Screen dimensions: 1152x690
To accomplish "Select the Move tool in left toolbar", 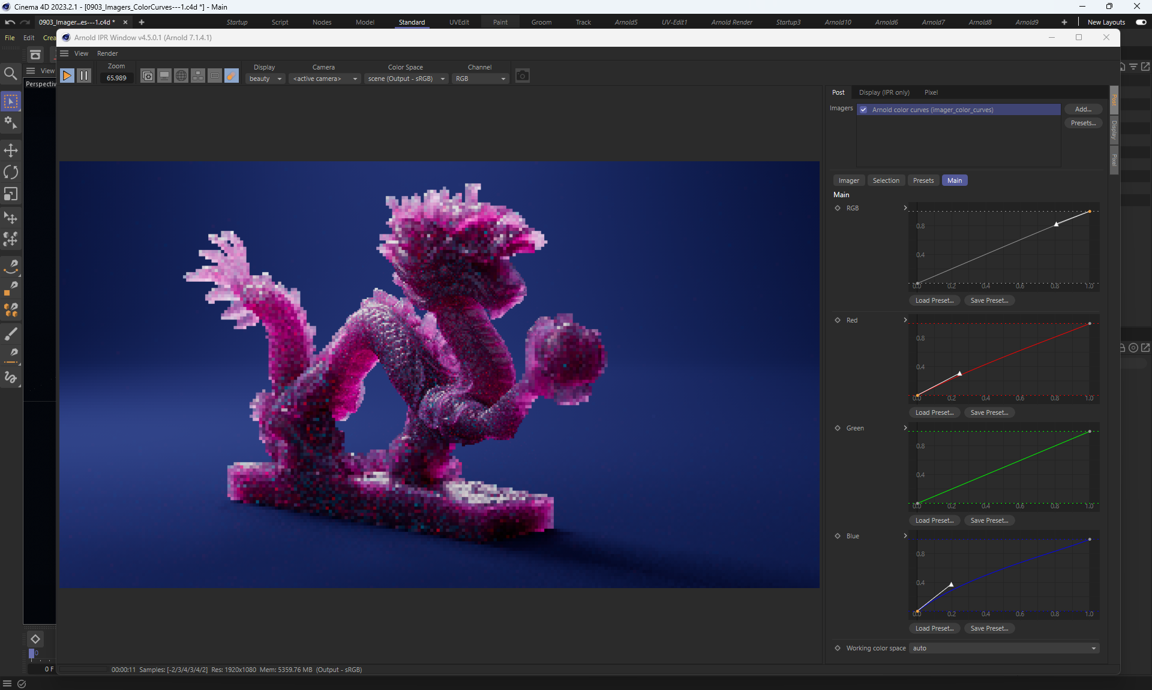I will click(11, 150).
